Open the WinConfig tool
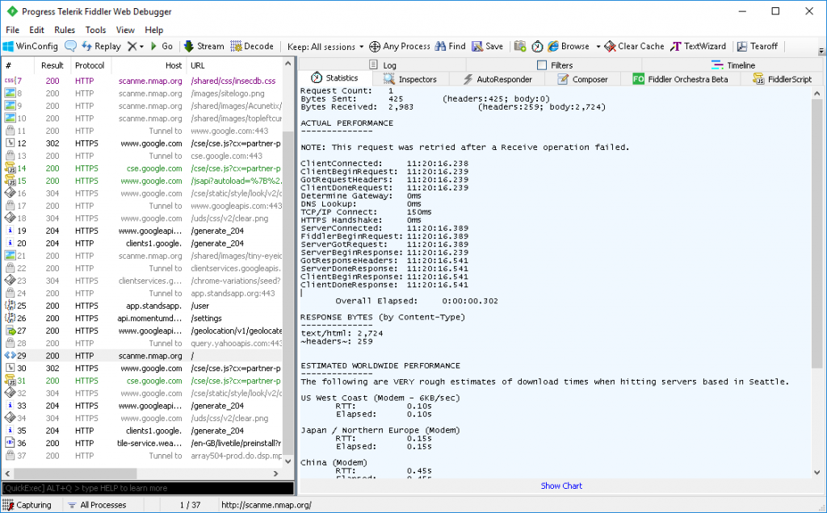Screen dimensions: 827x513 31,46
